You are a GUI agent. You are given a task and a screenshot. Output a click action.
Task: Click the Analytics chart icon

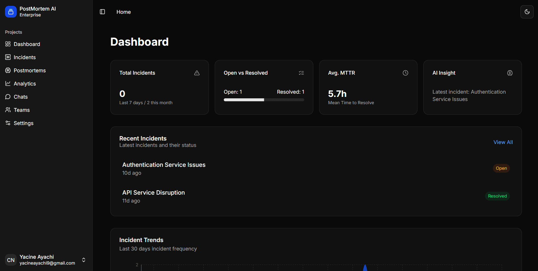pos(8,84)
